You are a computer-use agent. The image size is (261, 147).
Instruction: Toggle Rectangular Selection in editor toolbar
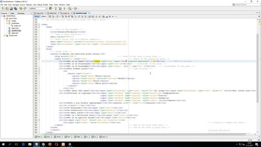click(75, 16)
